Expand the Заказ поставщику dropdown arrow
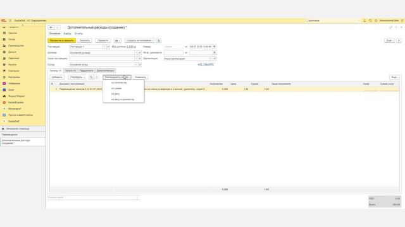The width and height of the screenshot is (405, 227). (136, 59)
